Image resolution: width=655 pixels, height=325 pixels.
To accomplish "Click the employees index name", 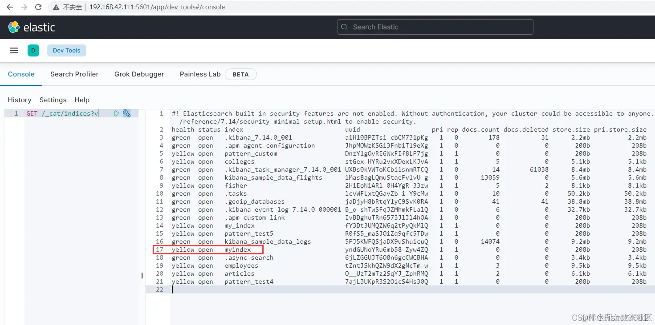I will [x=241, y=265].
